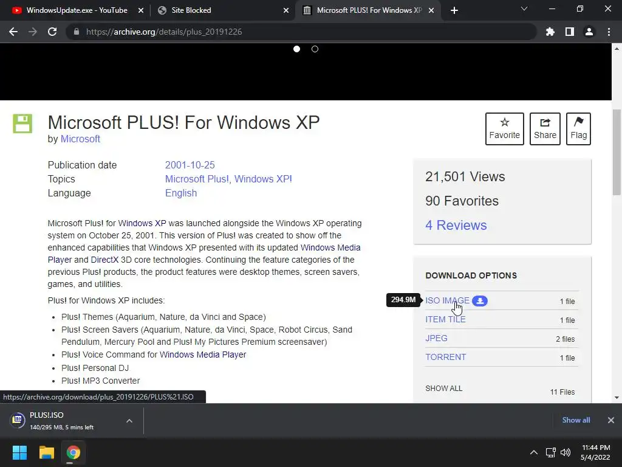Close the Microsoft PLUS! tab
The height and width of the screenshot is (467, 622).
(x=431, y=10)
